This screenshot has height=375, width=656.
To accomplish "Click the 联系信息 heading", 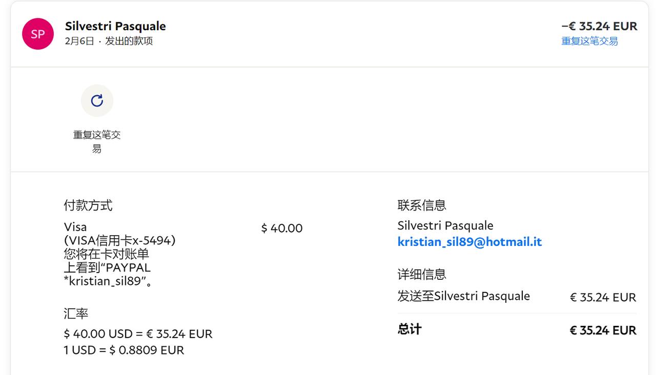I will 421,205.
